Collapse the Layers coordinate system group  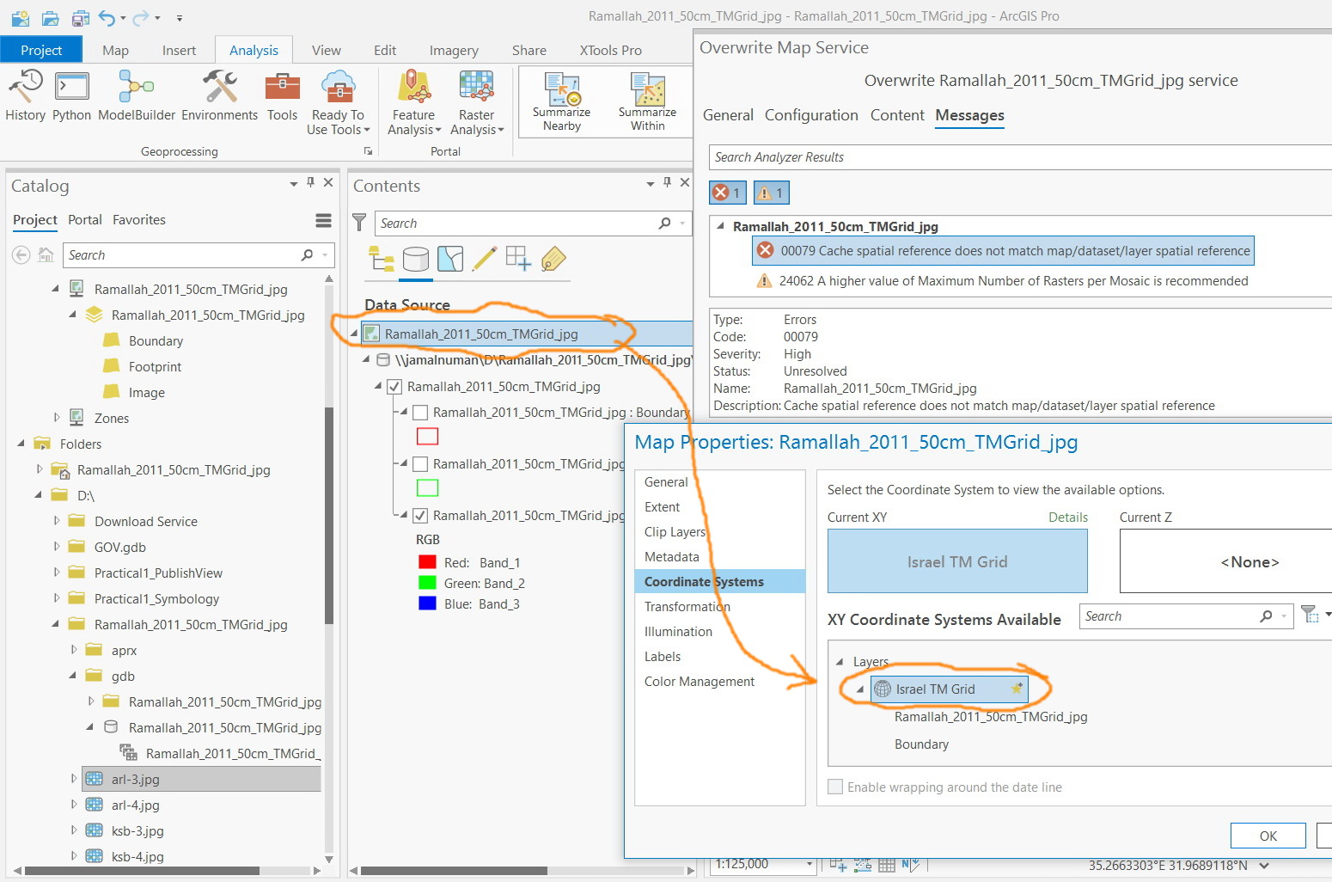[840, 662]
